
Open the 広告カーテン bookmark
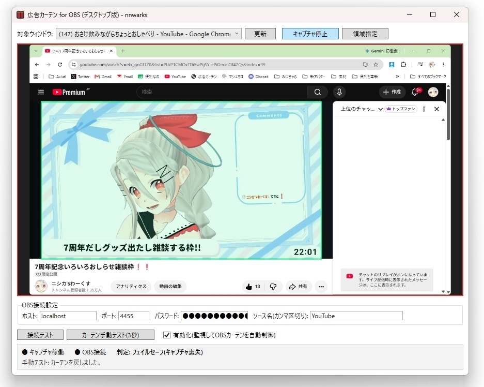tap(204, 77)
